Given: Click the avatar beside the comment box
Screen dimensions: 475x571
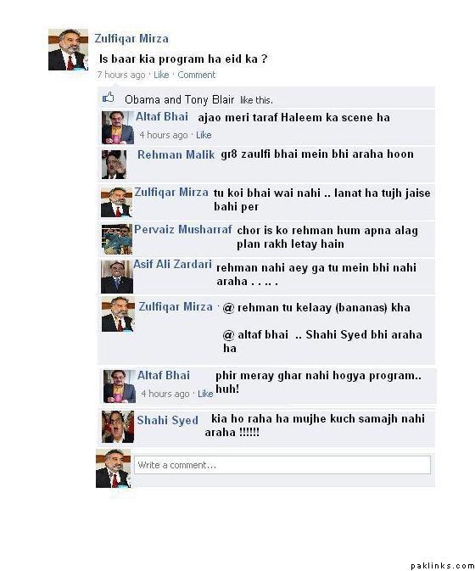Looking at the screenshot, I should (113, 468).
